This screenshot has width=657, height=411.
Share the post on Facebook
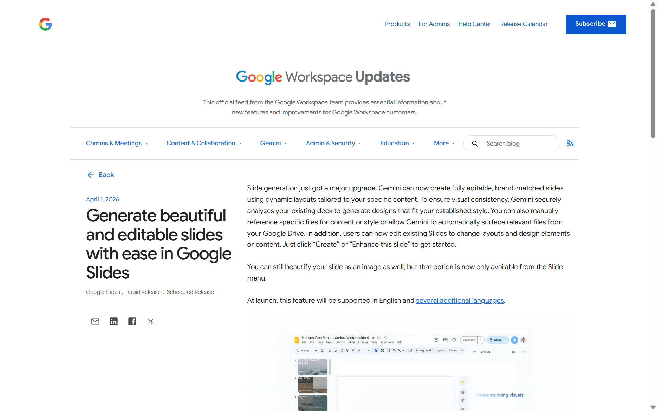point(132,321)
